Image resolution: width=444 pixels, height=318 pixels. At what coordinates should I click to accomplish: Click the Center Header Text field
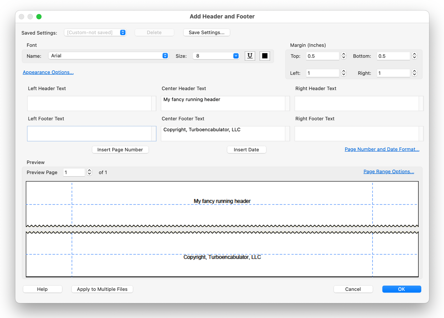[225, 103]
